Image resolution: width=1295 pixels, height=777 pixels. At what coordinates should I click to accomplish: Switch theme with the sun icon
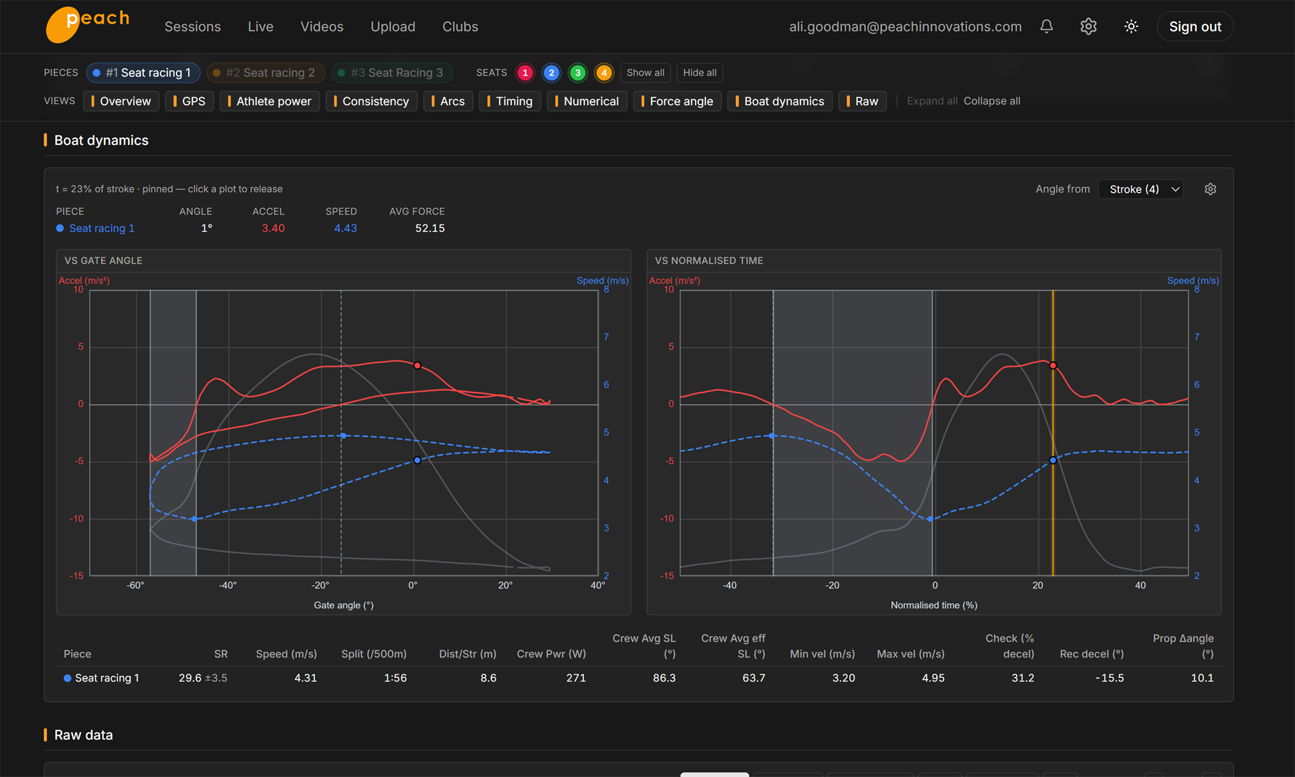pyautogui.click(x=1131, y=26)
